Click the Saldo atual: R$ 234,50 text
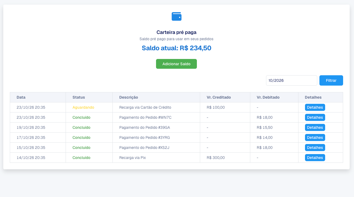Image resolution: width=354 pixels, height=197 pixels. [x=176, y=48]
